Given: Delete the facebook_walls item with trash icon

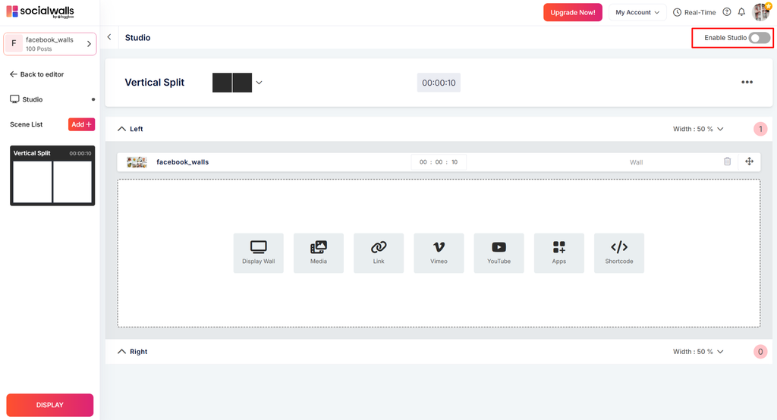Looking at the screenshot, I should click(727, 161).
